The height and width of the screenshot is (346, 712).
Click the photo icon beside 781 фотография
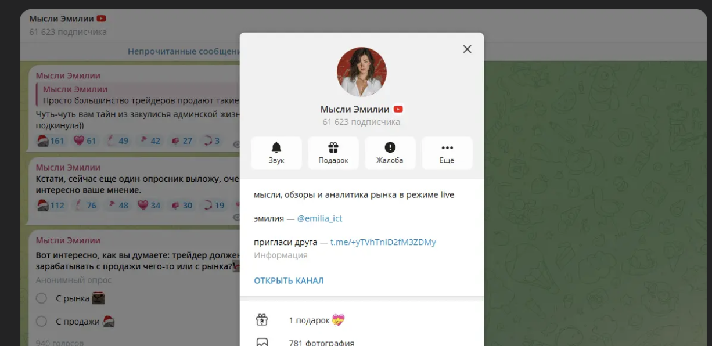[262, 342]
